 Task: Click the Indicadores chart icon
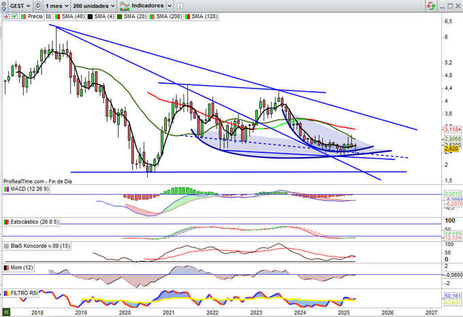click(x=125, y=5)
